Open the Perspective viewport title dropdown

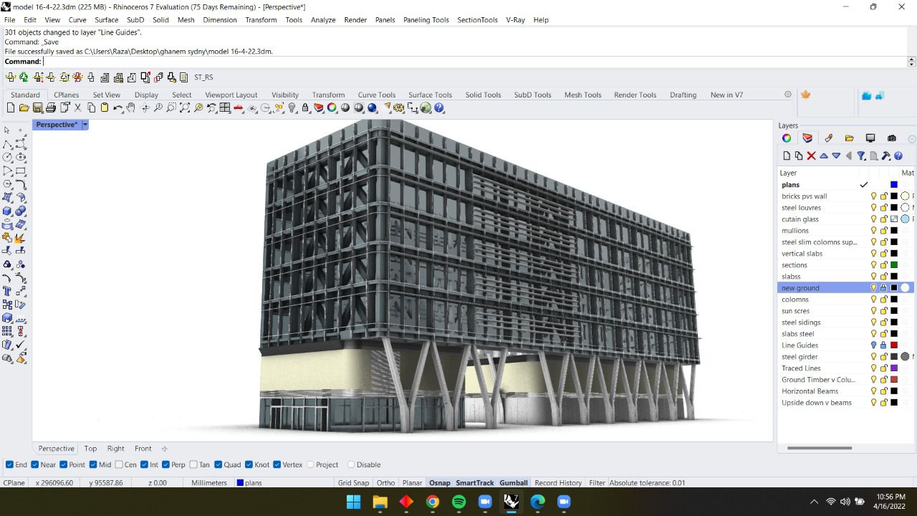85,124
